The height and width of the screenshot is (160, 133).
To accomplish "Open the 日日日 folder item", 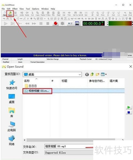I will [x=31, y=86].
